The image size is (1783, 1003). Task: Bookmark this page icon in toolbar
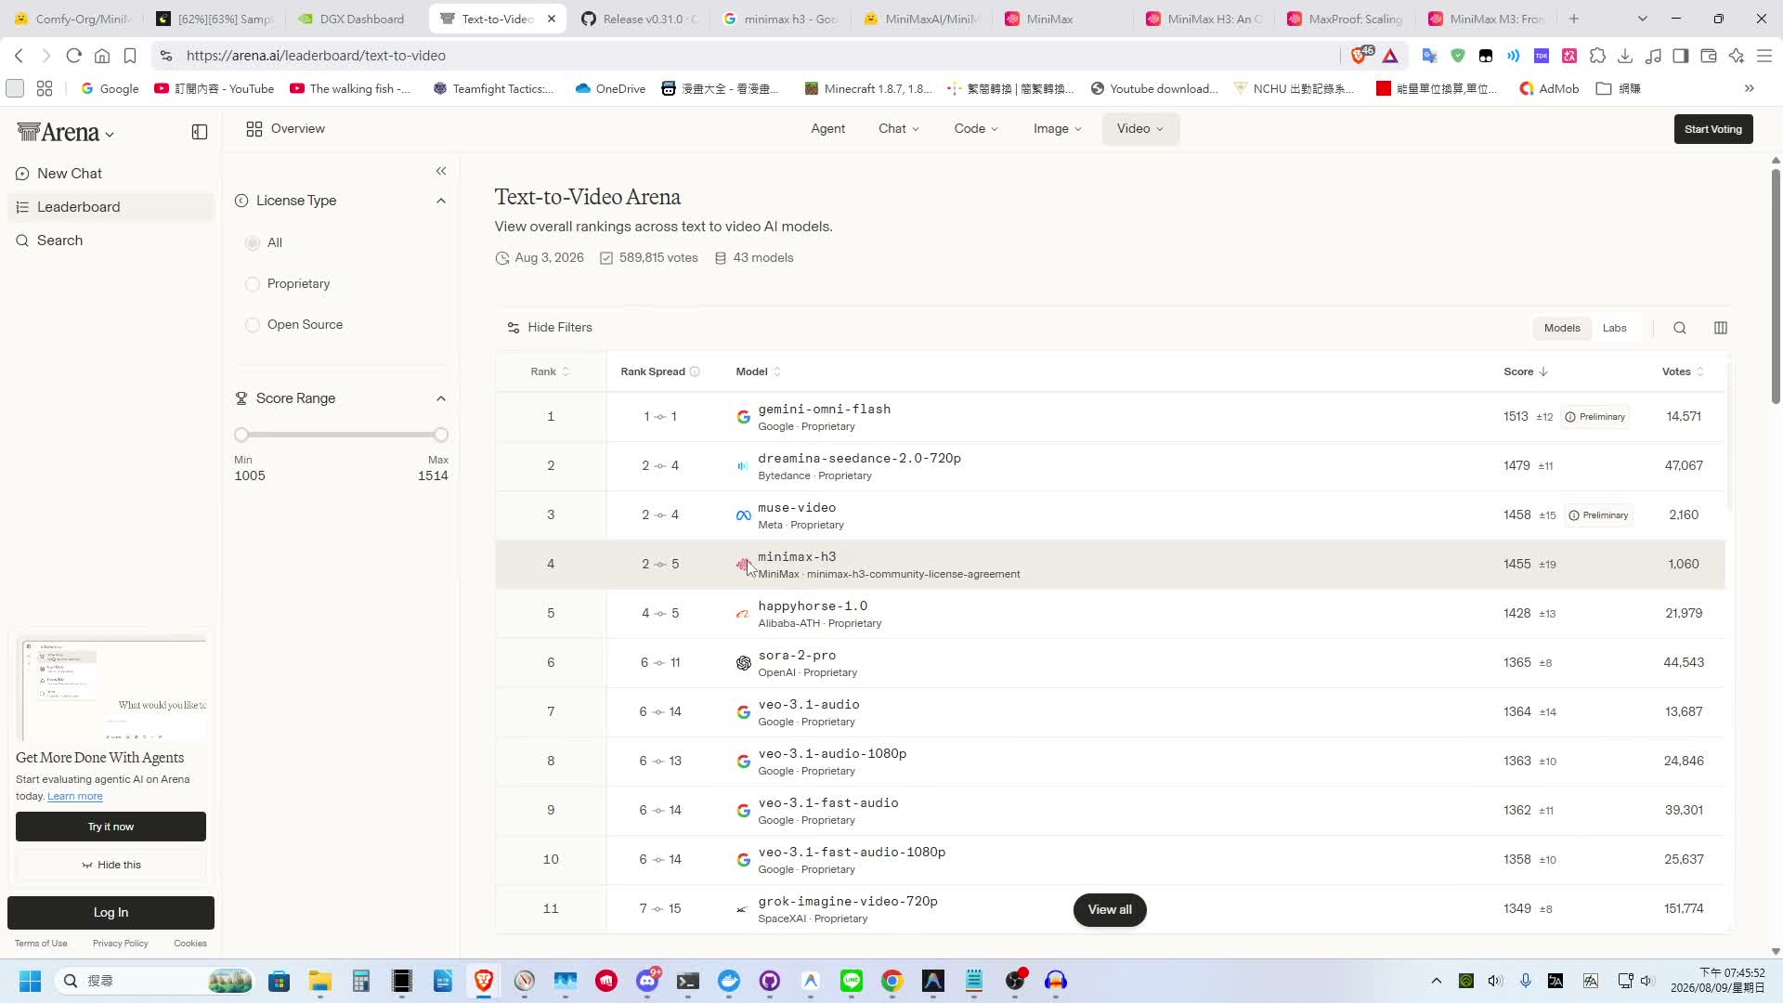click(130, 56)
